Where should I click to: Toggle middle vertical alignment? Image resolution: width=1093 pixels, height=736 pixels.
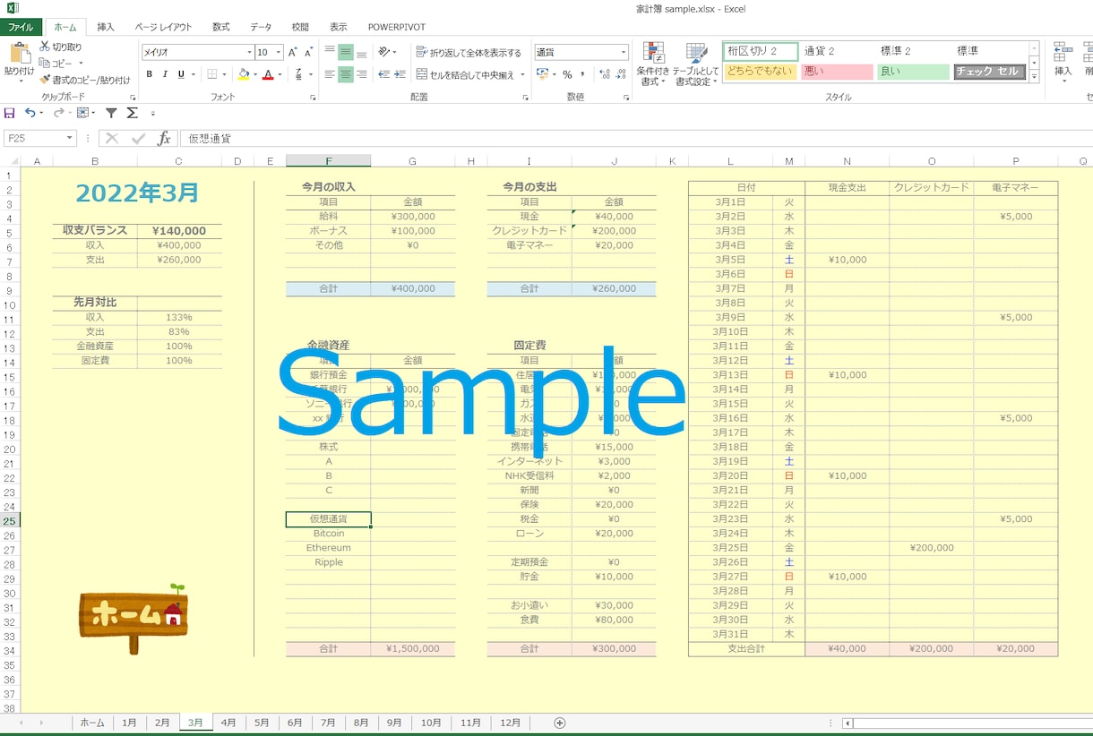[346, 52]
